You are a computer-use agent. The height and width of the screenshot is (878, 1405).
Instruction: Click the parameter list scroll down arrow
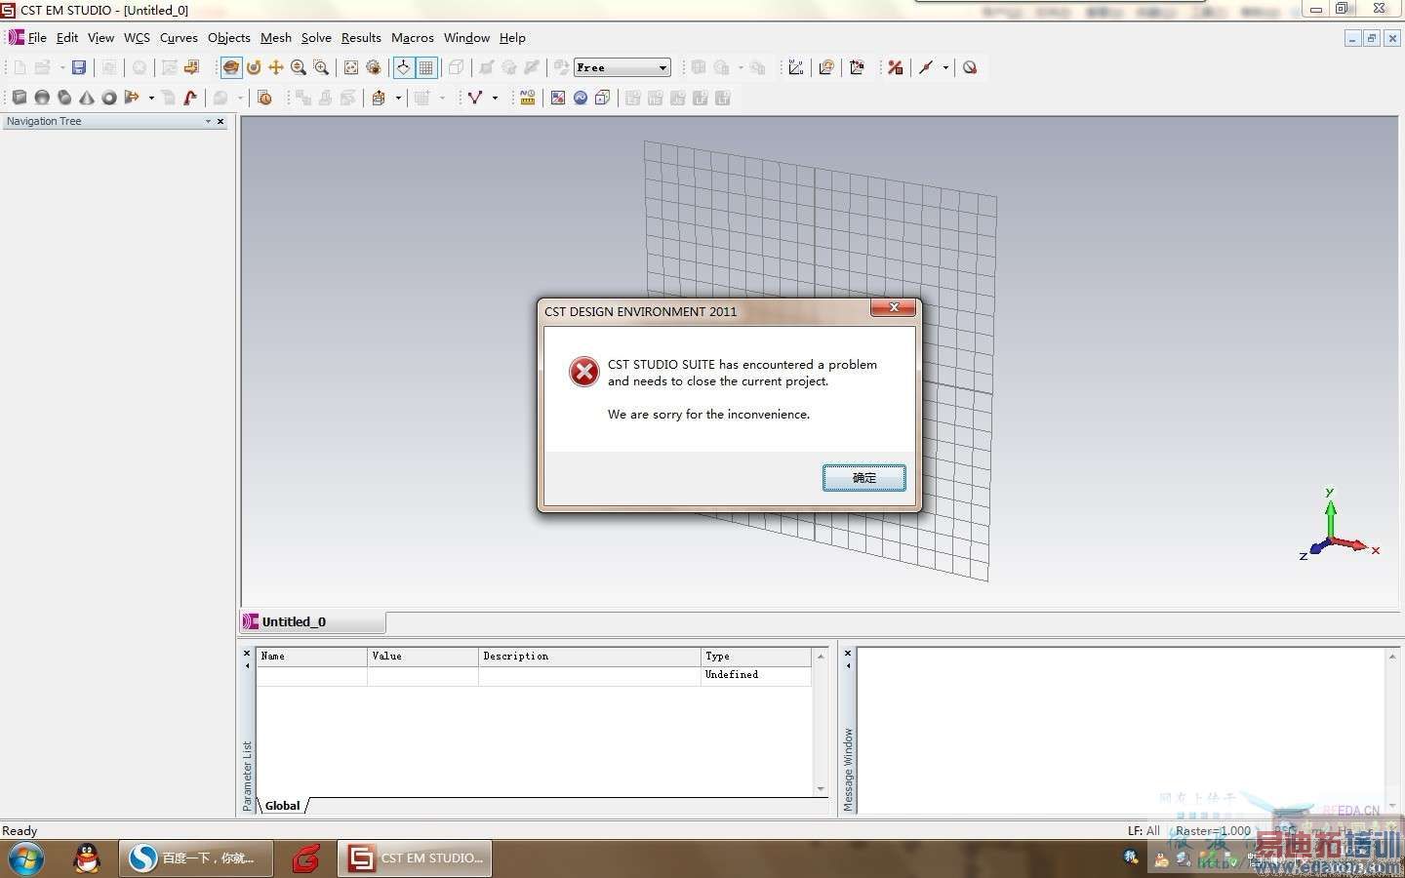click(821, 788)
